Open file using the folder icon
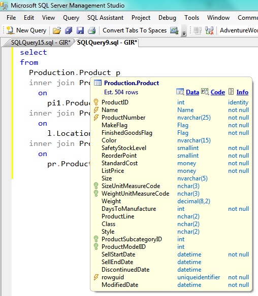Screen dimensions: 258x296 point(57,30)
